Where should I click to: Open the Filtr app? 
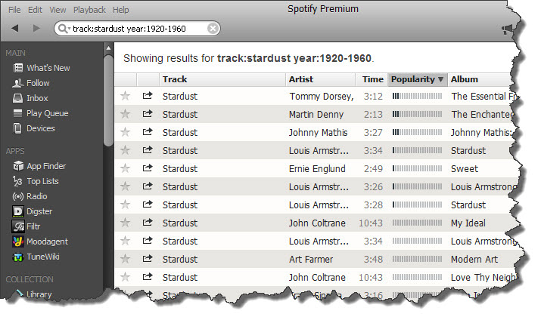point(35,226)
